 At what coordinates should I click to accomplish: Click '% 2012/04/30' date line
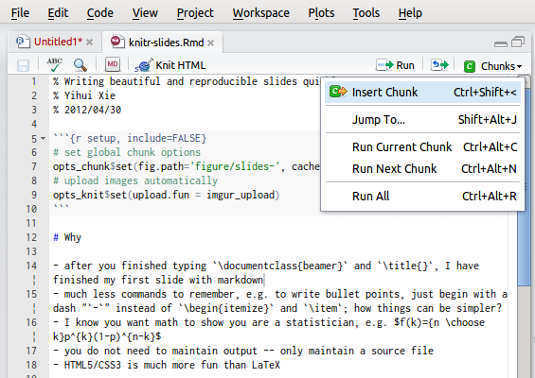click(87, 110)
